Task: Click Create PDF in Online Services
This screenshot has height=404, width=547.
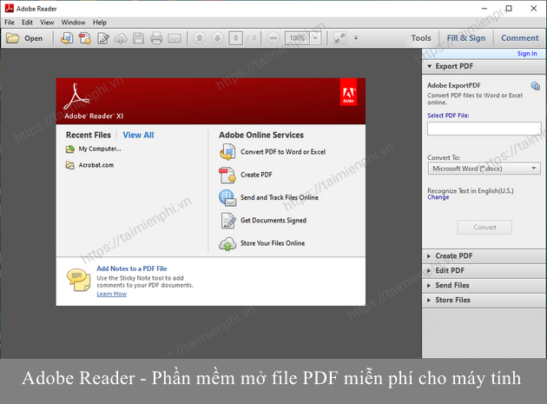Action: tap(256, 175)
